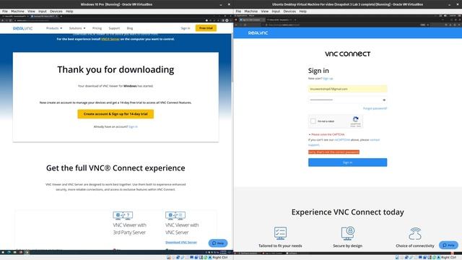
Task: Click the Get the full VNC Connect experience heading
Action: (x=115, y=168)
